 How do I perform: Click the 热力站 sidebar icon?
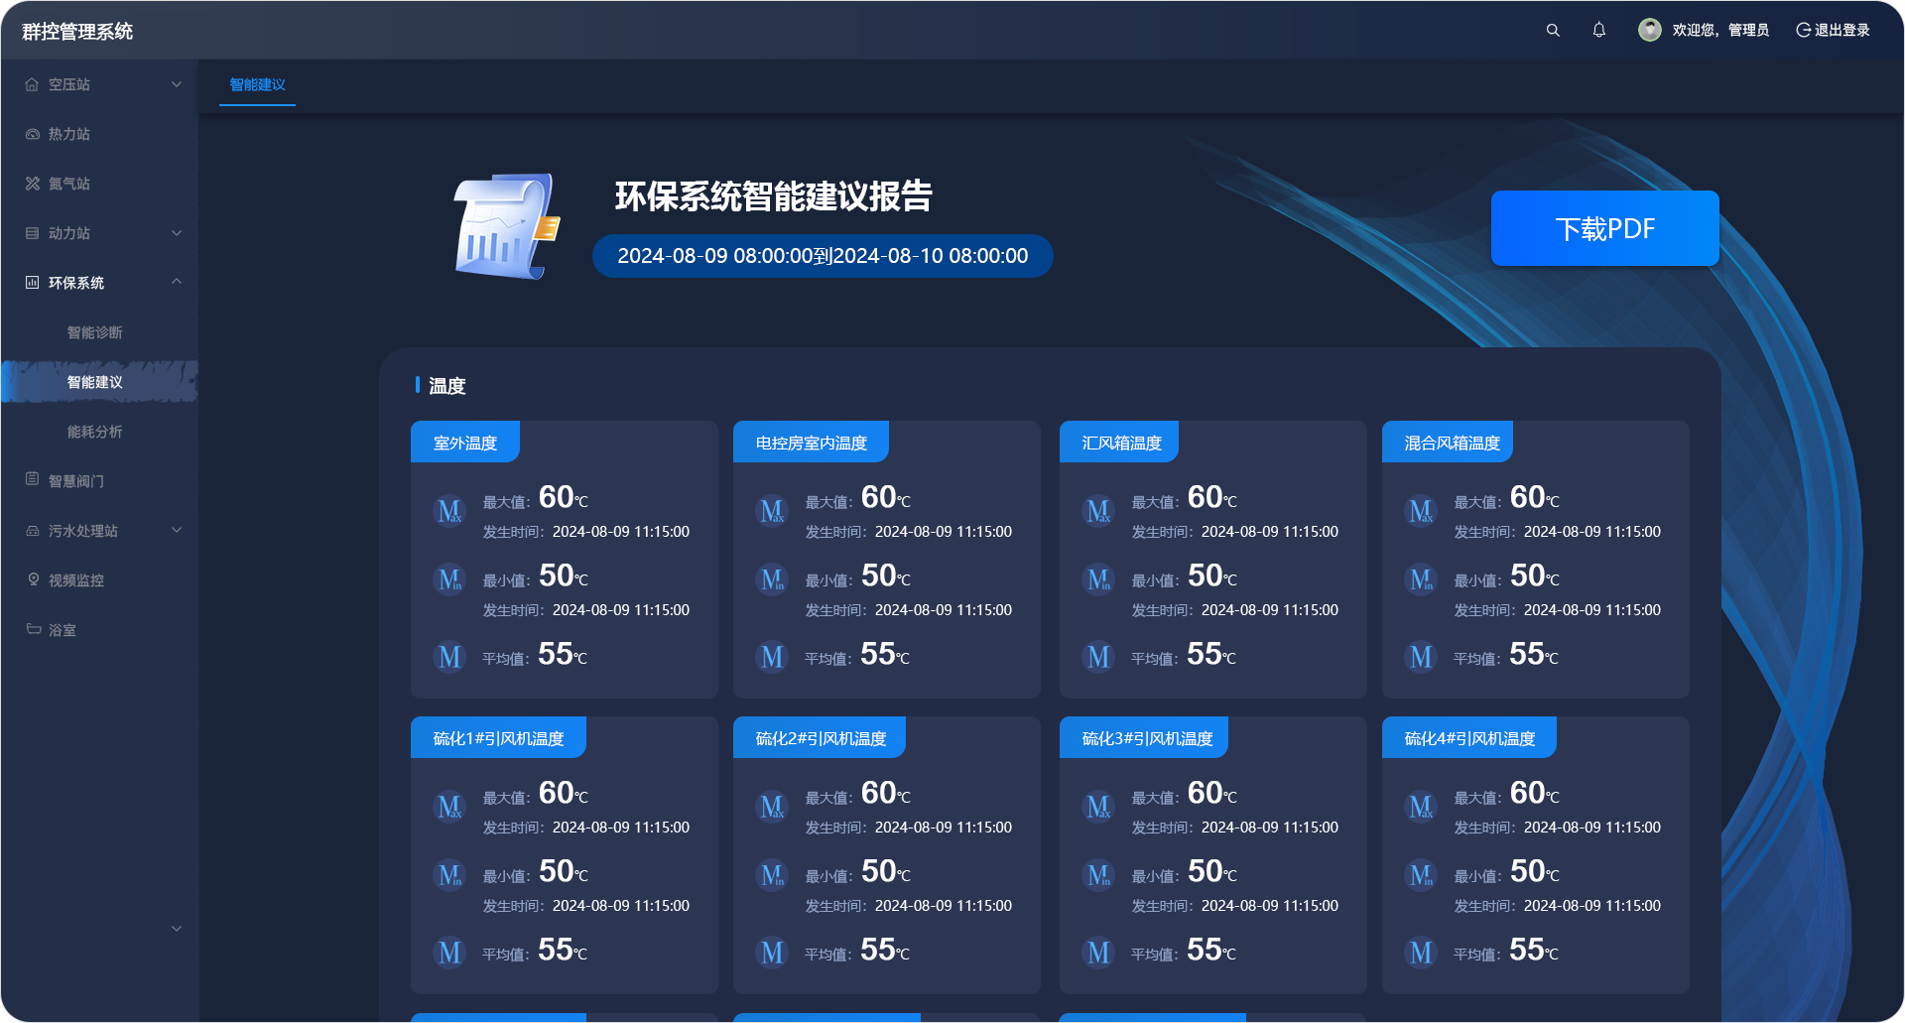point(33,134)
